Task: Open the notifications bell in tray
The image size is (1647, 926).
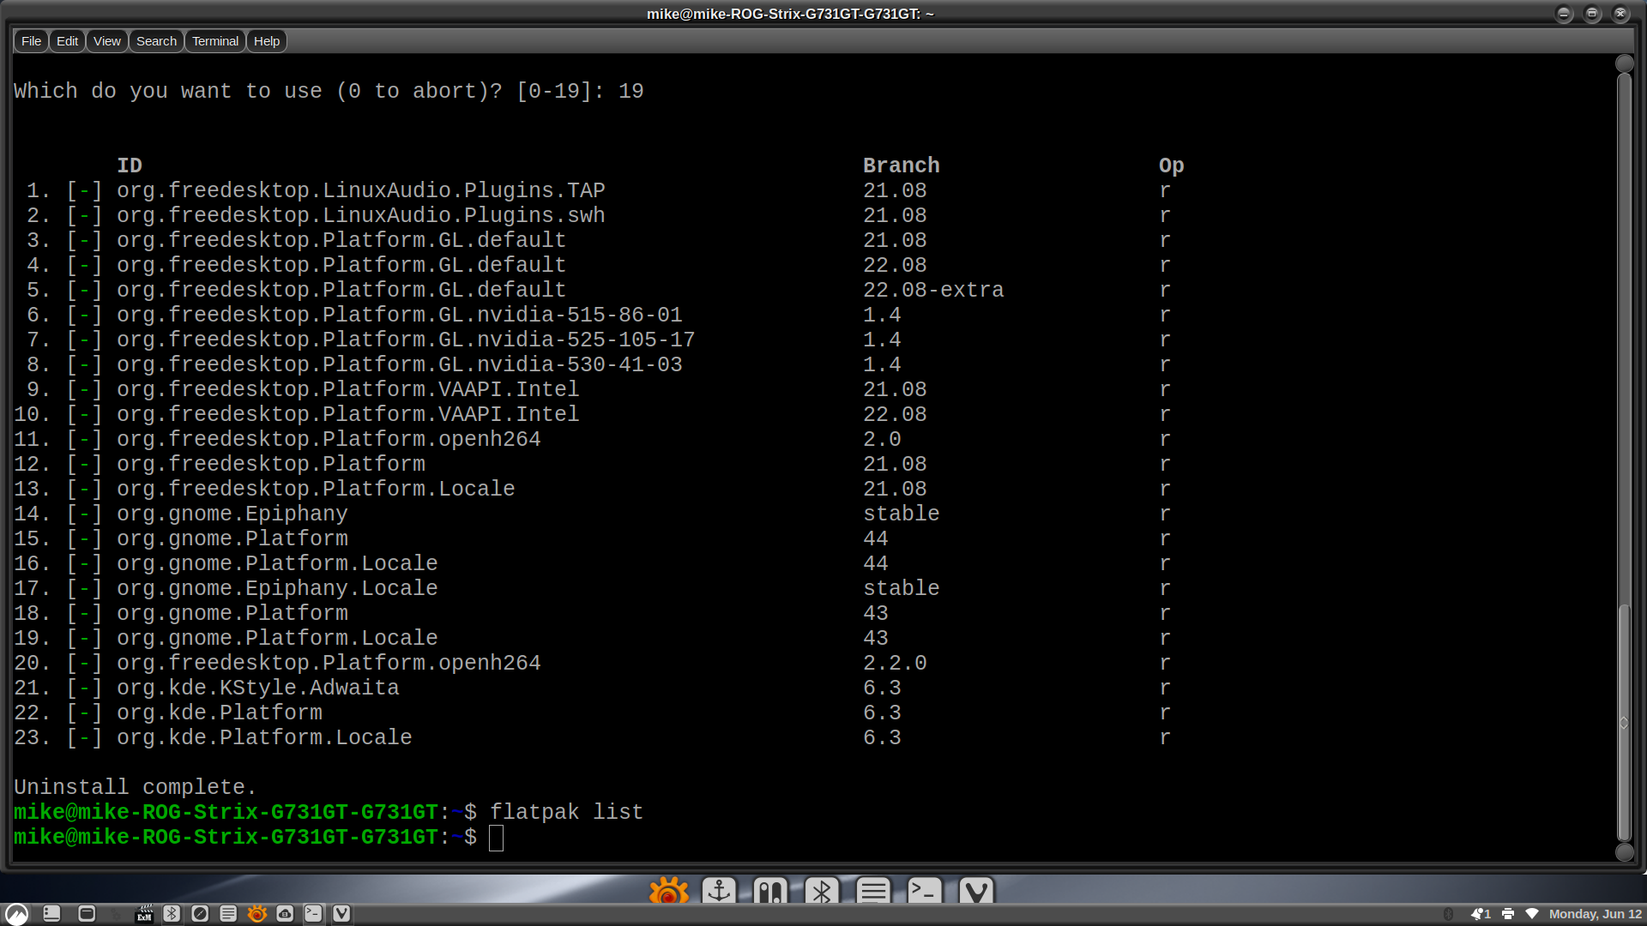Action: 1481,914
